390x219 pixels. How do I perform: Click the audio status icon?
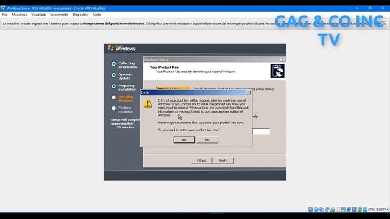(x=321, y=209)
